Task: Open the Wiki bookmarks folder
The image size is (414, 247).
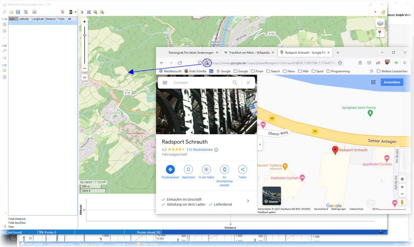Action: (303, 71)
